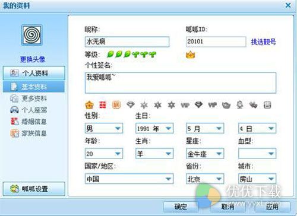The height and width of the screenshot is (216, 297).
Task: Click the gray ingot badge
Action: [226, 105]
